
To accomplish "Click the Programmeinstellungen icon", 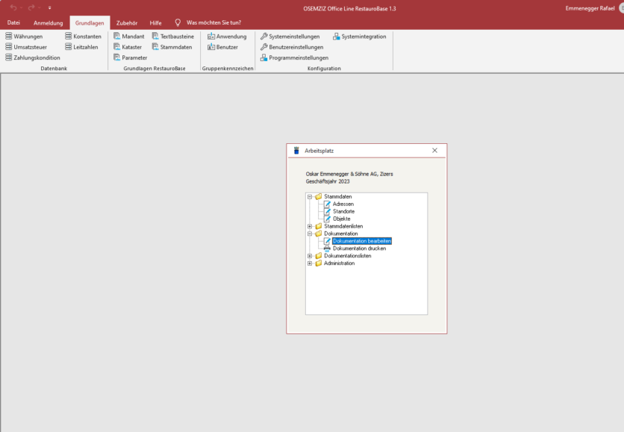I will tap(296, 57).
